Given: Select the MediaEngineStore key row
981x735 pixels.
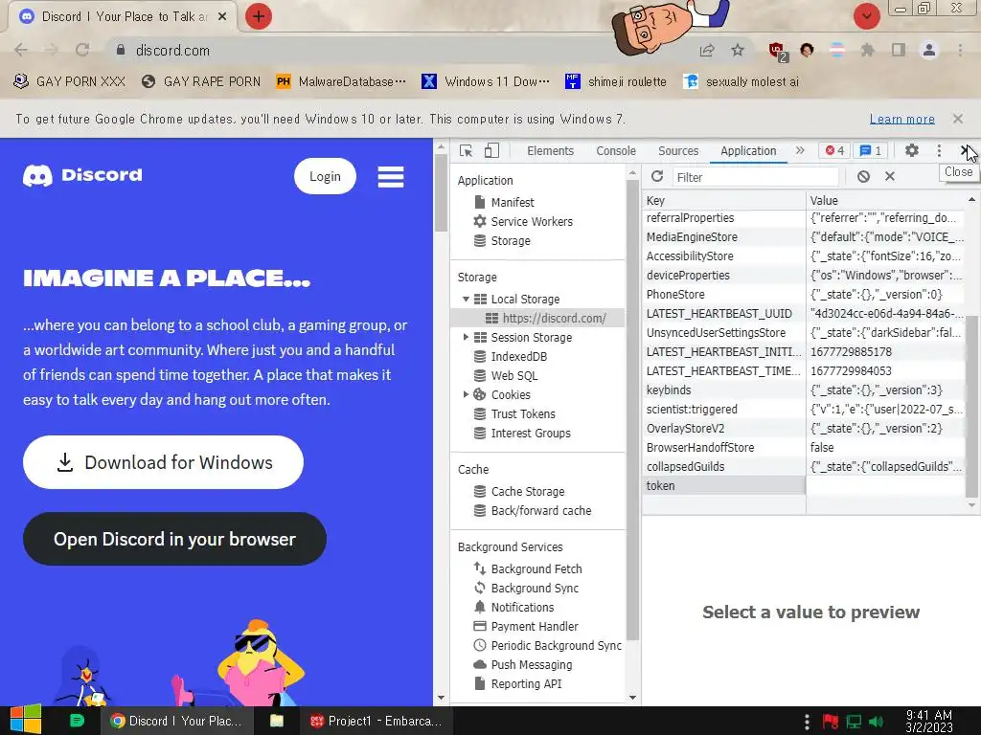Looking at the screenshot, I should (804, 237).
